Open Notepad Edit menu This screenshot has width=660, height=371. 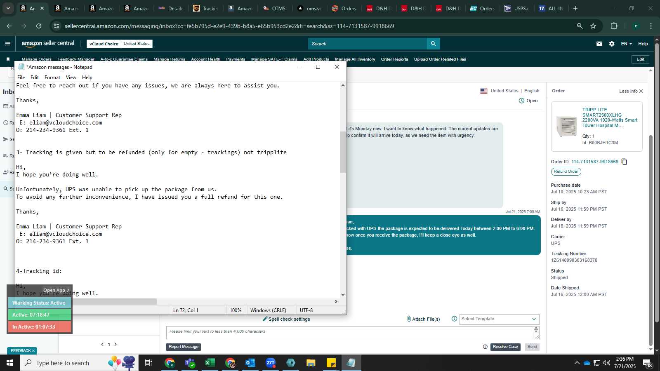pos(35,77)
